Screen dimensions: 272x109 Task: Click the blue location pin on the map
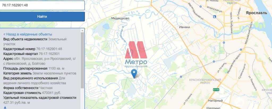coord(134,74)
